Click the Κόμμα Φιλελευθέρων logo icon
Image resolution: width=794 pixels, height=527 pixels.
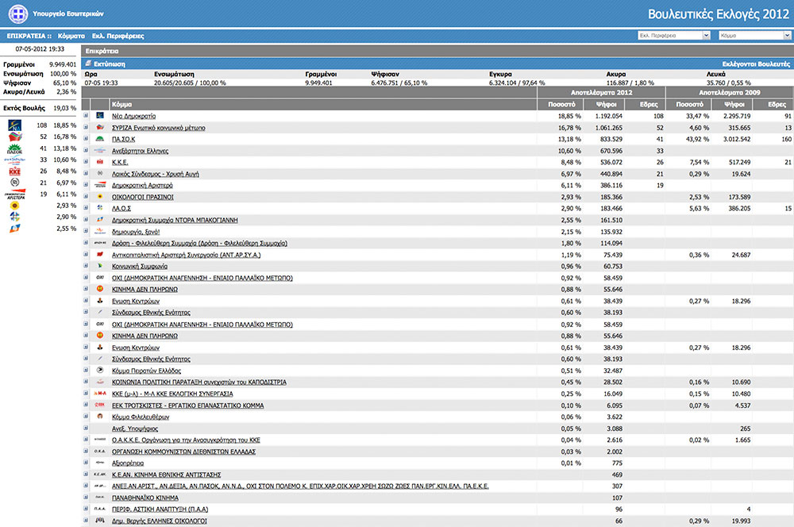[x=100, y=417]
